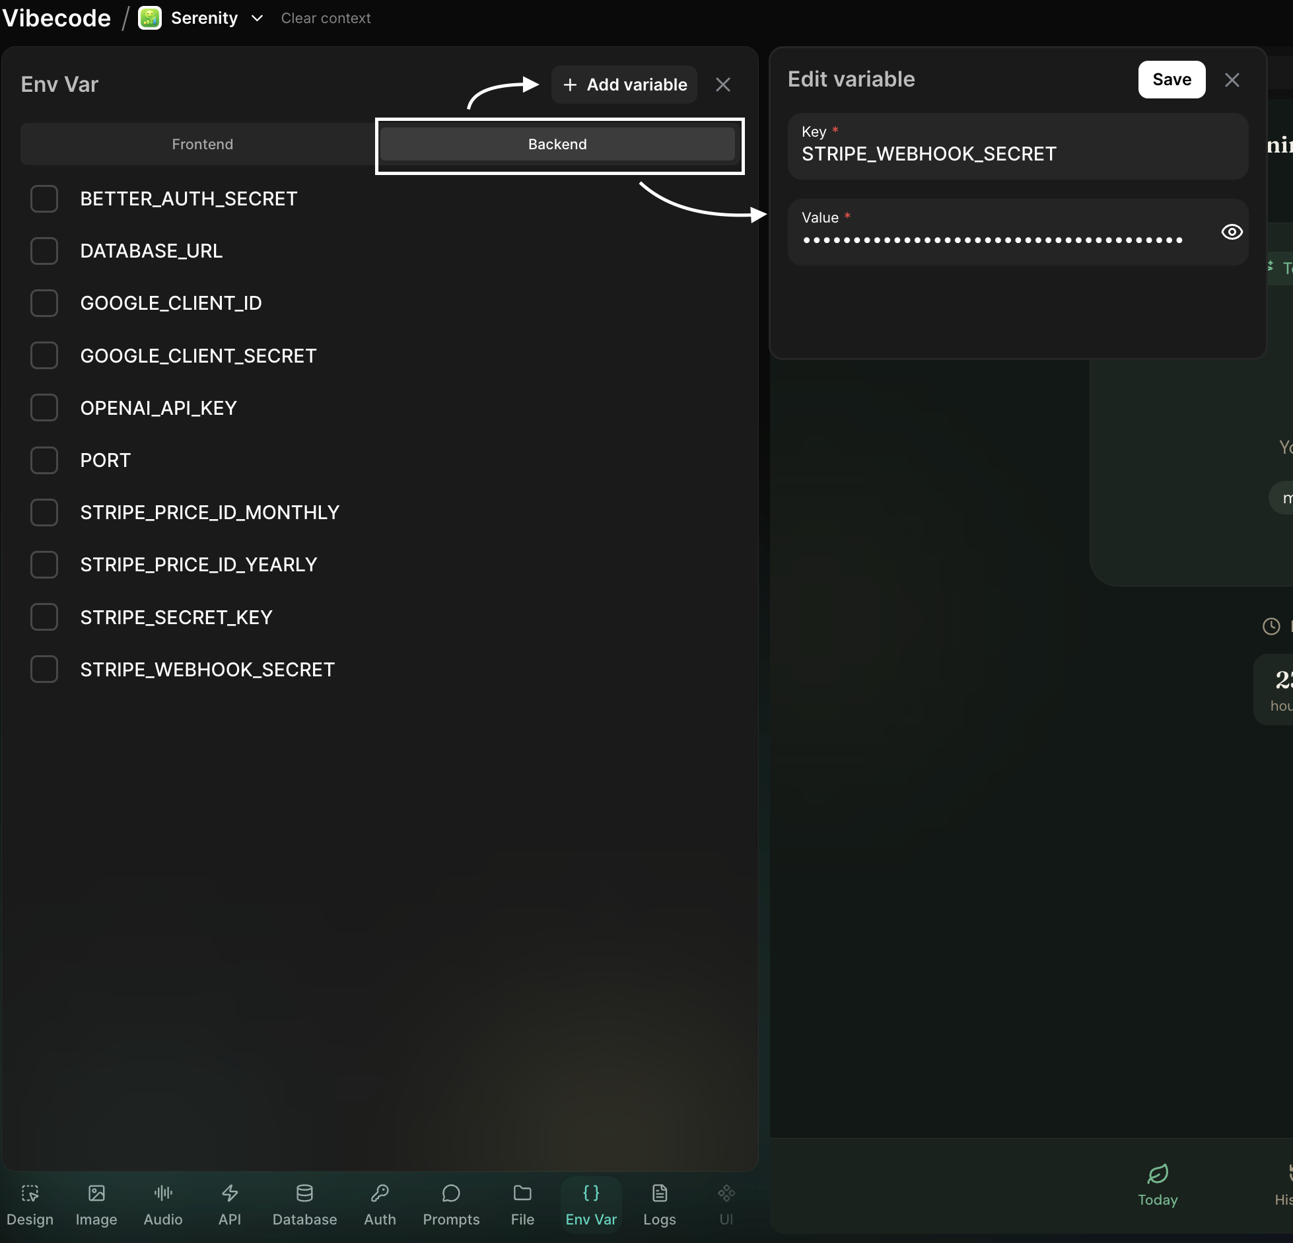Click the Clear context link

(x=326, y=18)
